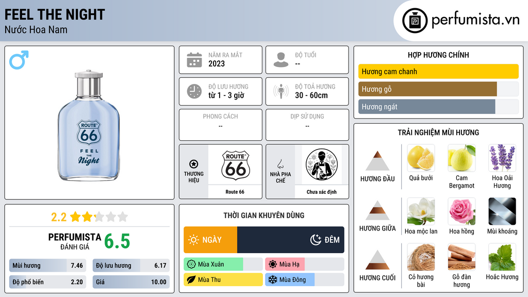Click the Quả bưởi note image
This screenshot has height=297, width=528.
tap(421, 158)
